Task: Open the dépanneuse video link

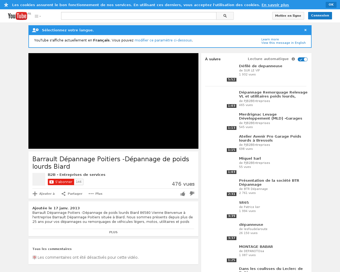Action: pyautogui.click(x=251, y=225)
